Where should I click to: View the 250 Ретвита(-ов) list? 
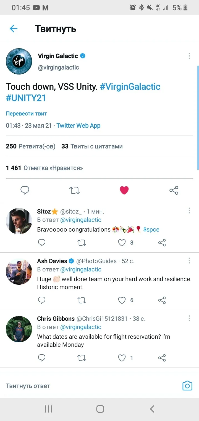coord(31,146)
